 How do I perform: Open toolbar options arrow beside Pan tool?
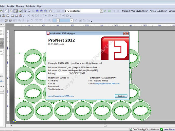click(x=54, y=12)
